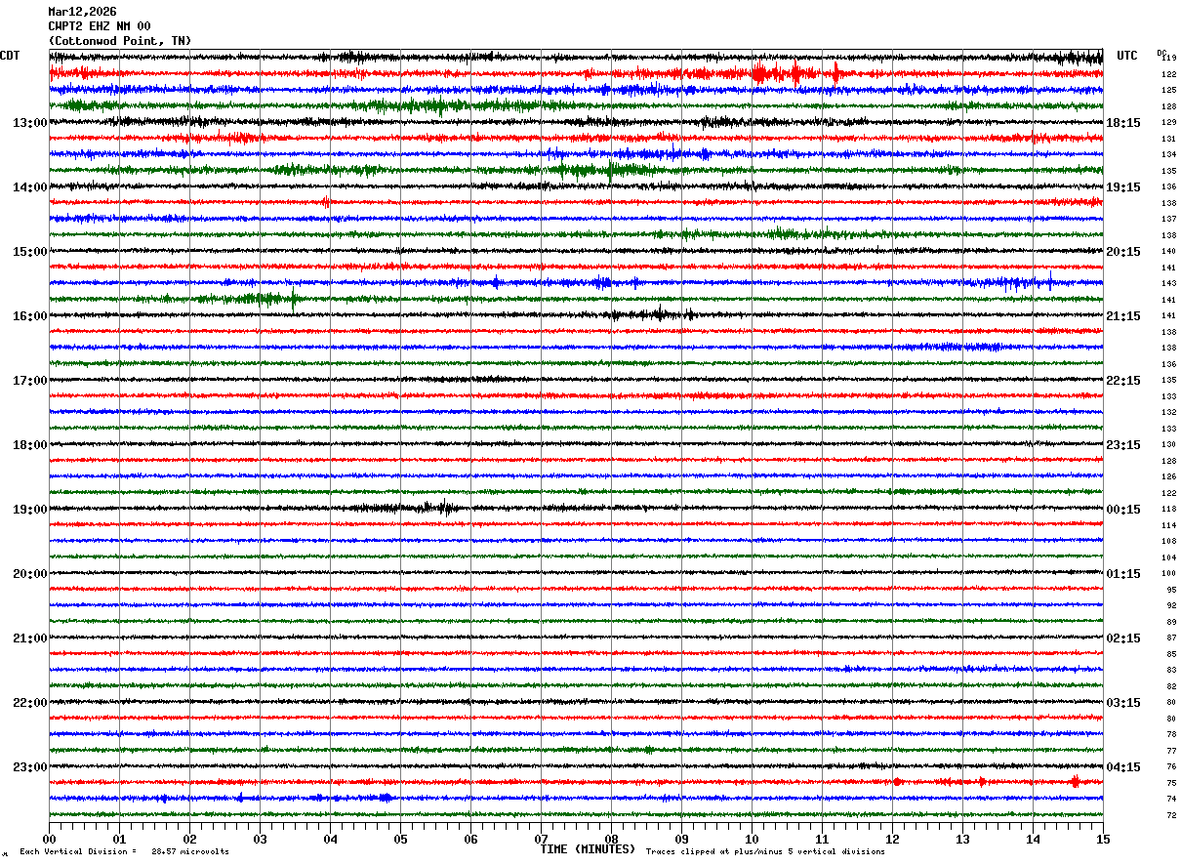Click the DC offset value 95
1181x865 pixels.
pyautogui.click(x=1171, y=590)
